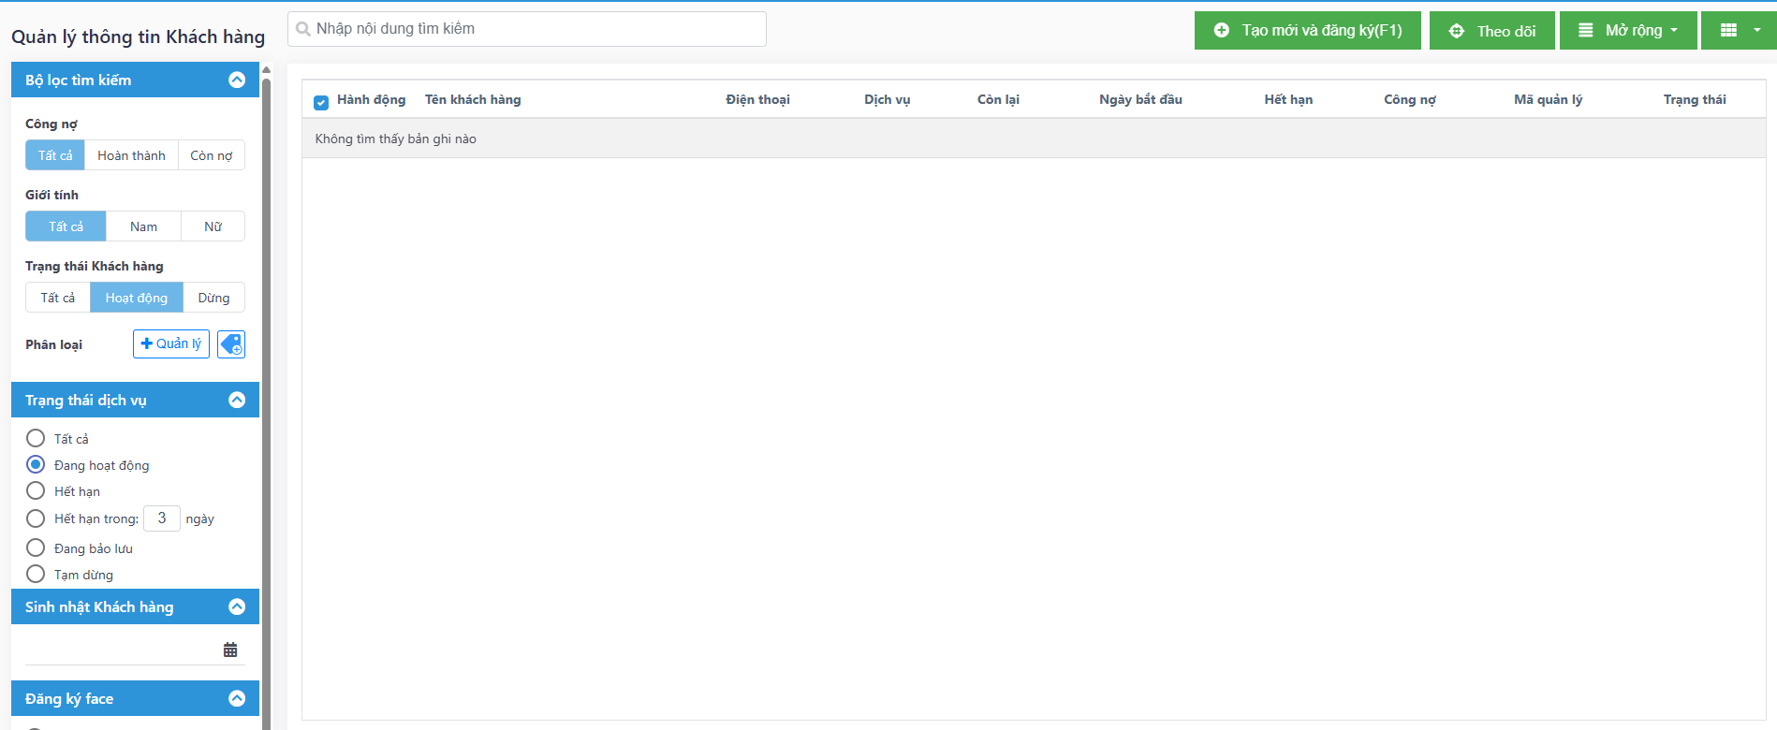Collapse the Đăng ký face section
This screenshot has height=730, width=1777.
[x=237, y=699]
